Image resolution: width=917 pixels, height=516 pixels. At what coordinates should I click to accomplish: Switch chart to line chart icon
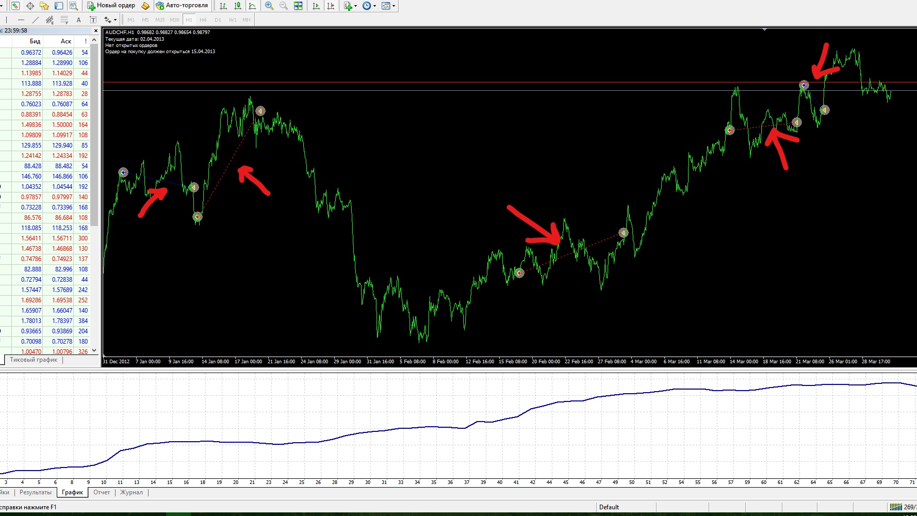point(252,6)
